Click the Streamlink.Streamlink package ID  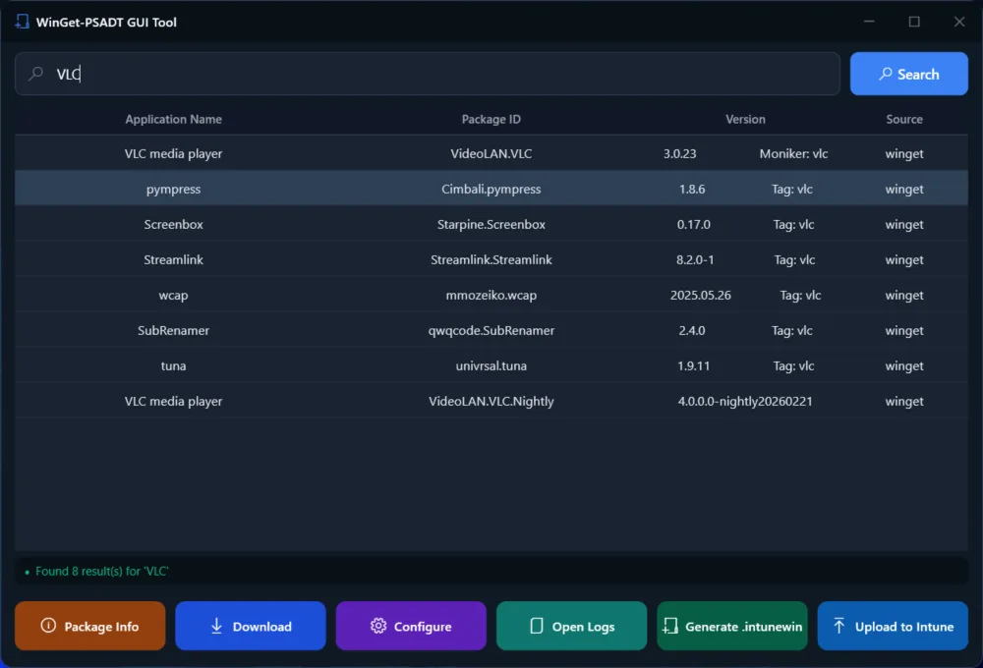[x=491, y=259]
